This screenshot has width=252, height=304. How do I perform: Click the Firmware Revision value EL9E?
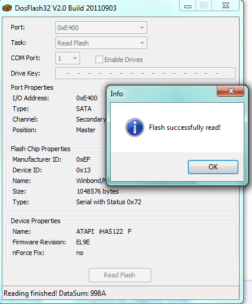click(x=83, y=242)
